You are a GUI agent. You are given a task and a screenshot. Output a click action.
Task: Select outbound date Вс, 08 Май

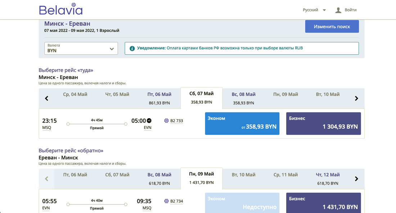point(243,98)
